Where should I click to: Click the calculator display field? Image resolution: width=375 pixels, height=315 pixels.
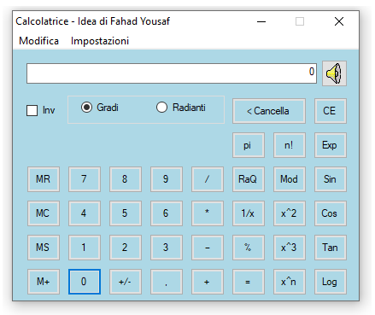pyautogui.click(x=172, y=73)
